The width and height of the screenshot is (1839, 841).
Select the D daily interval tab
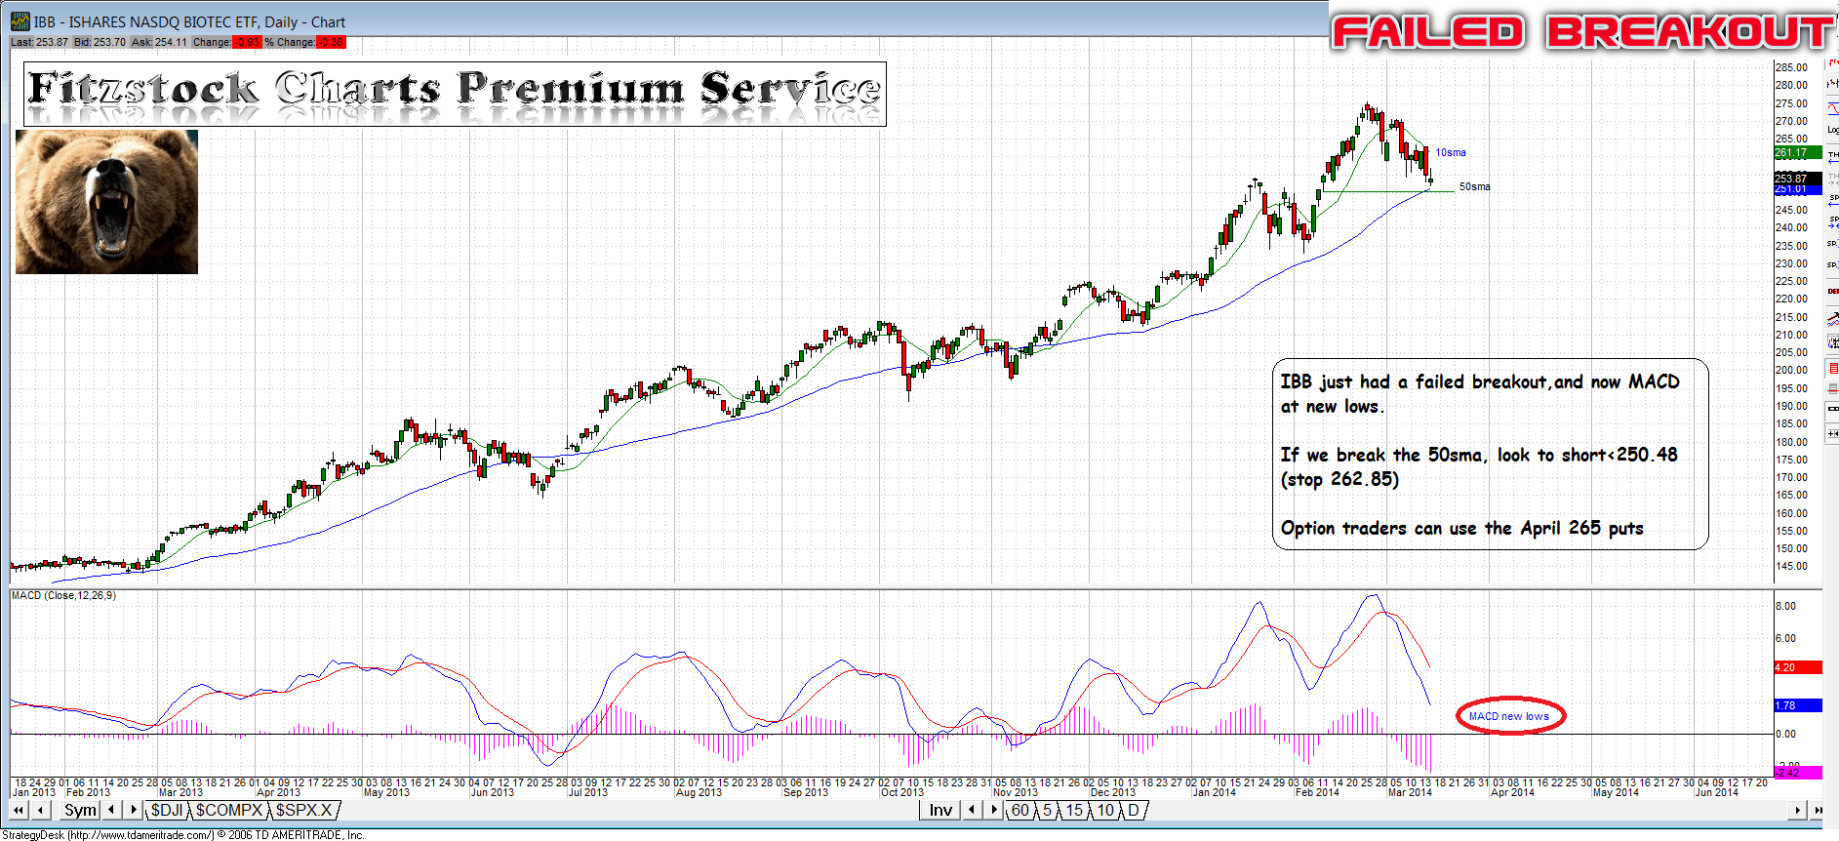point(1134,810)
